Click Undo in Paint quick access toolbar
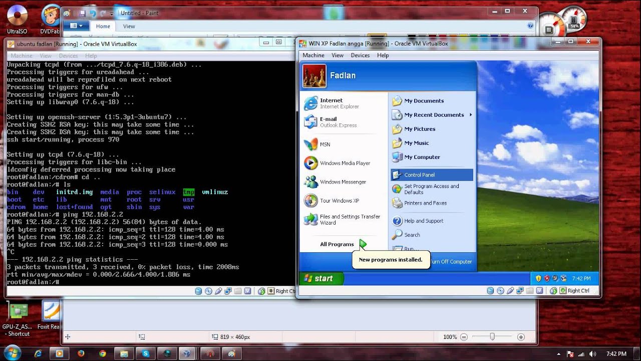Viewport: 641px width, 361px height. (93, 13)
